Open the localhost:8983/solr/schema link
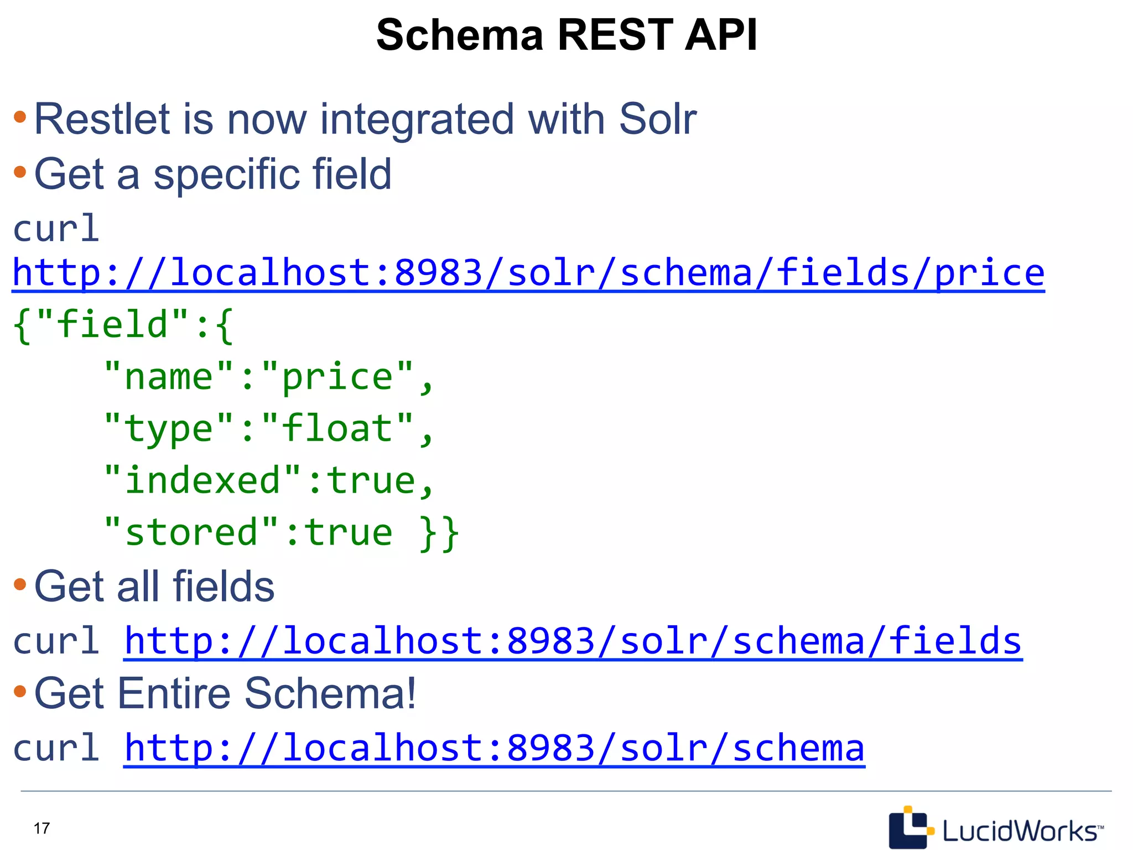The width and height of the screenshot is (1133, 850). (x=494, y=748)
